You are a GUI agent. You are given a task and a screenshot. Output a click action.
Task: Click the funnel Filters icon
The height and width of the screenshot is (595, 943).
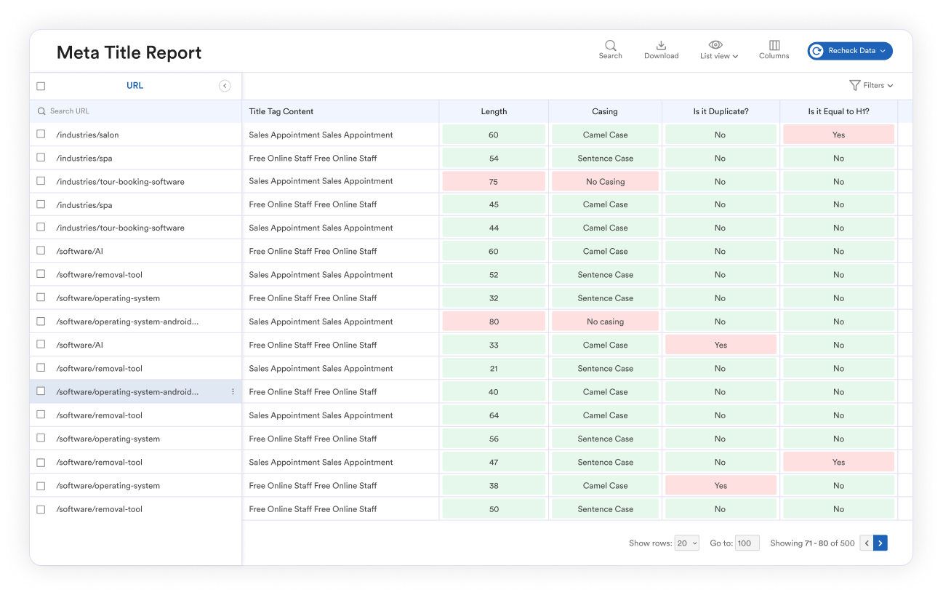point(855,86)
